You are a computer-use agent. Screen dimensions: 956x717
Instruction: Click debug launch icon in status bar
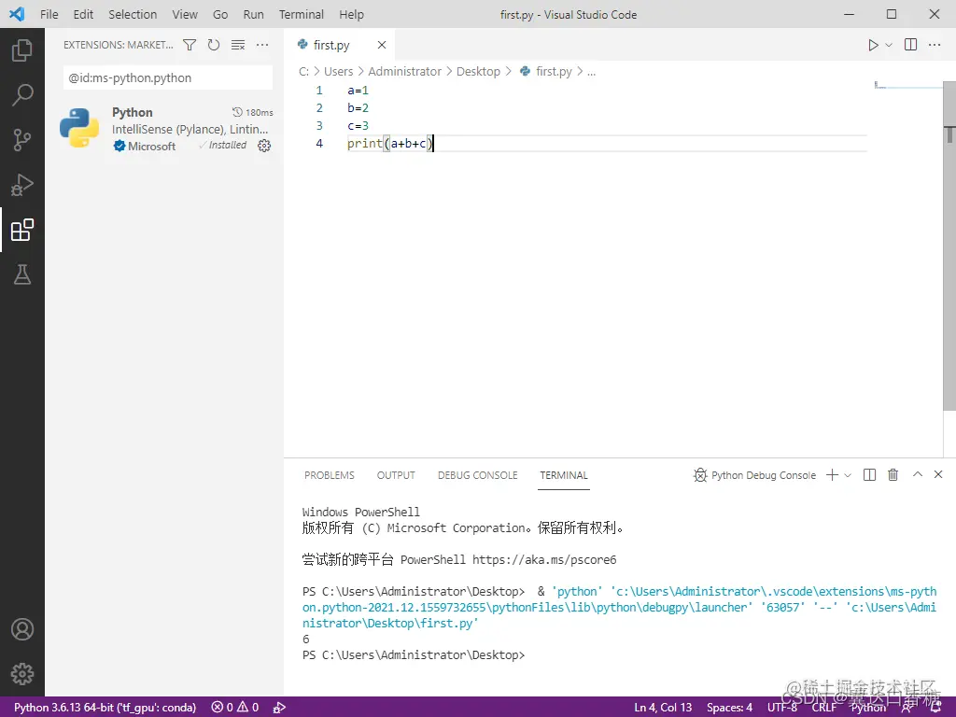279,708
